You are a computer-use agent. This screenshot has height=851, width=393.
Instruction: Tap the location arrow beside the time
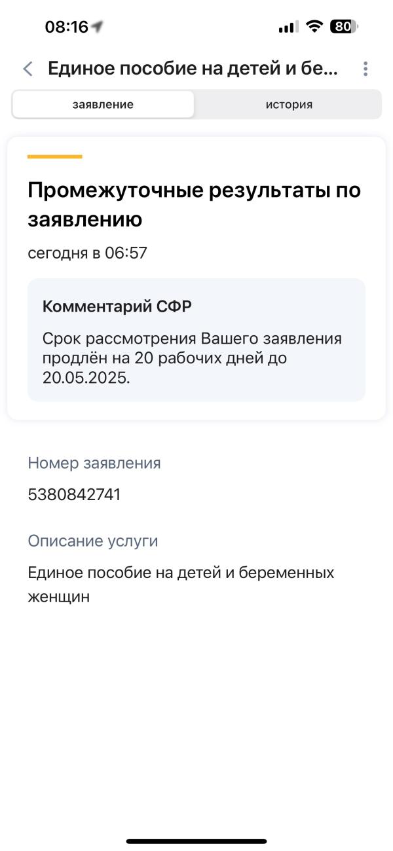(98, 27)
